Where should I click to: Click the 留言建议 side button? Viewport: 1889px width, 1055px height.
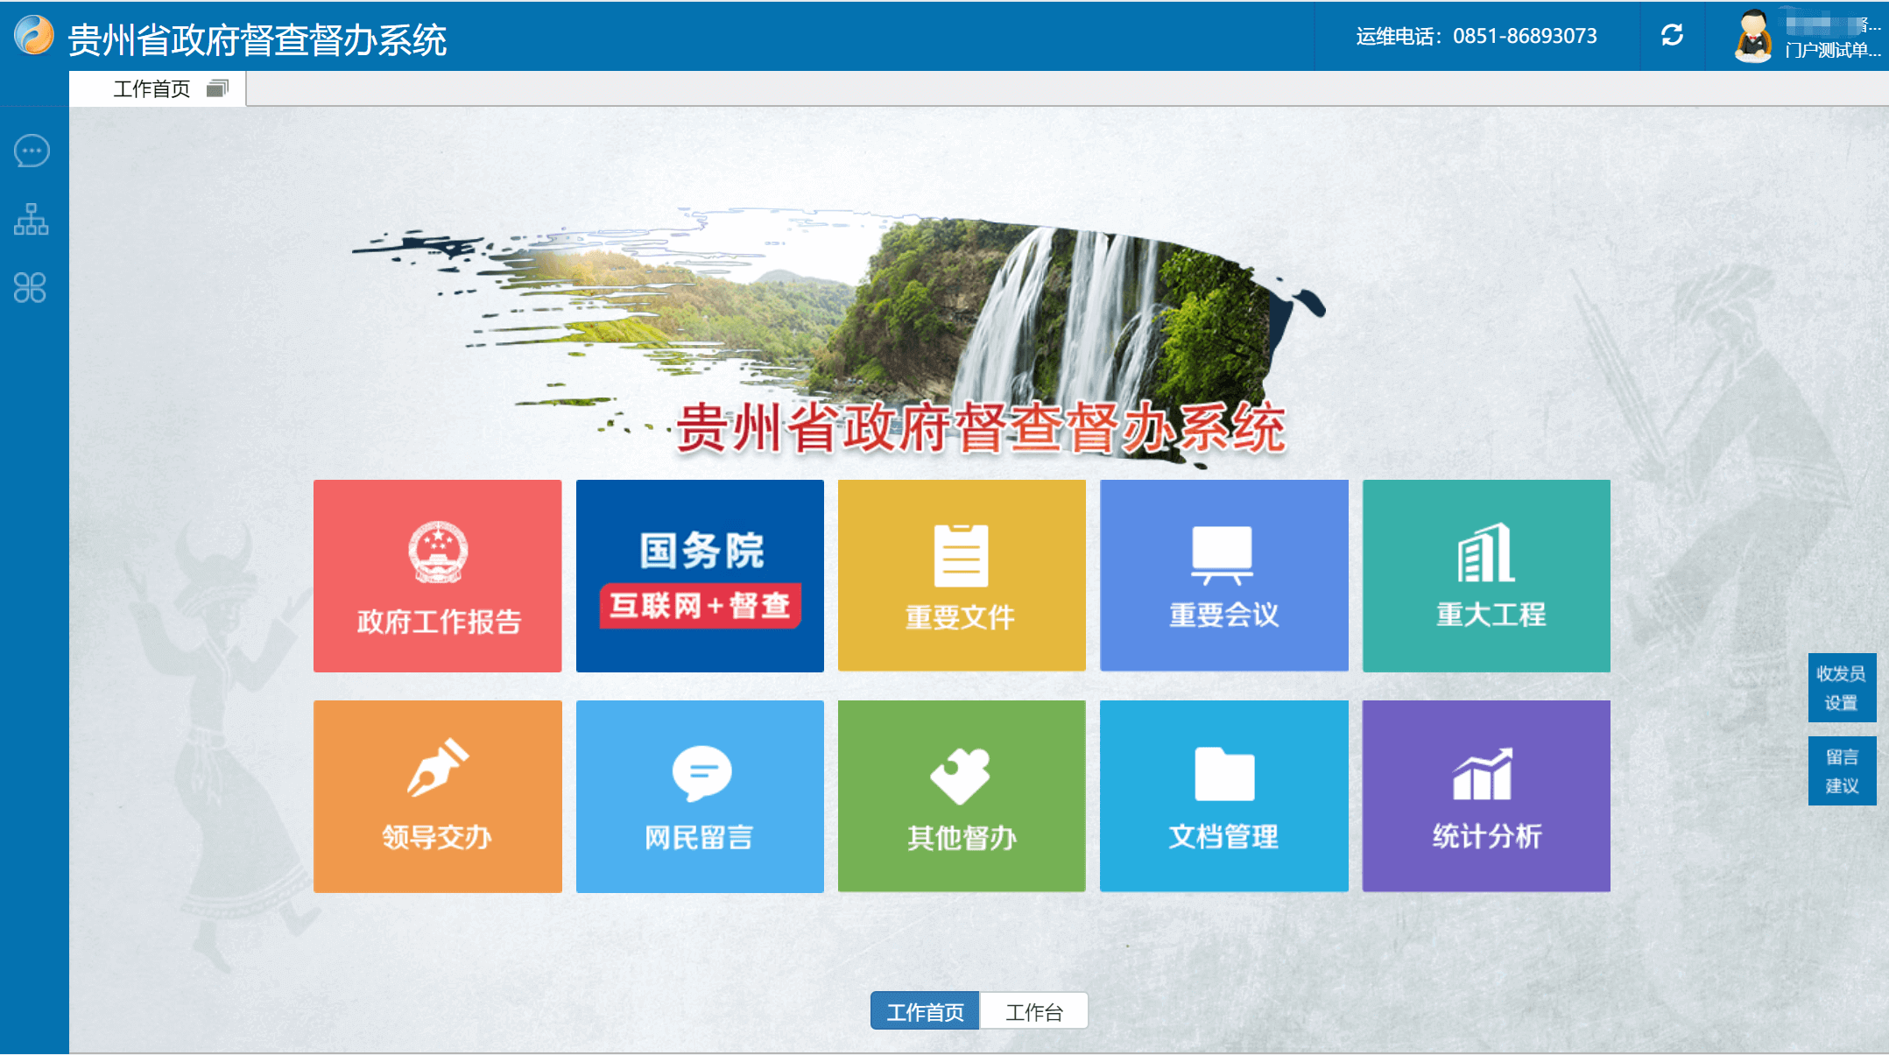[1842, 770]
